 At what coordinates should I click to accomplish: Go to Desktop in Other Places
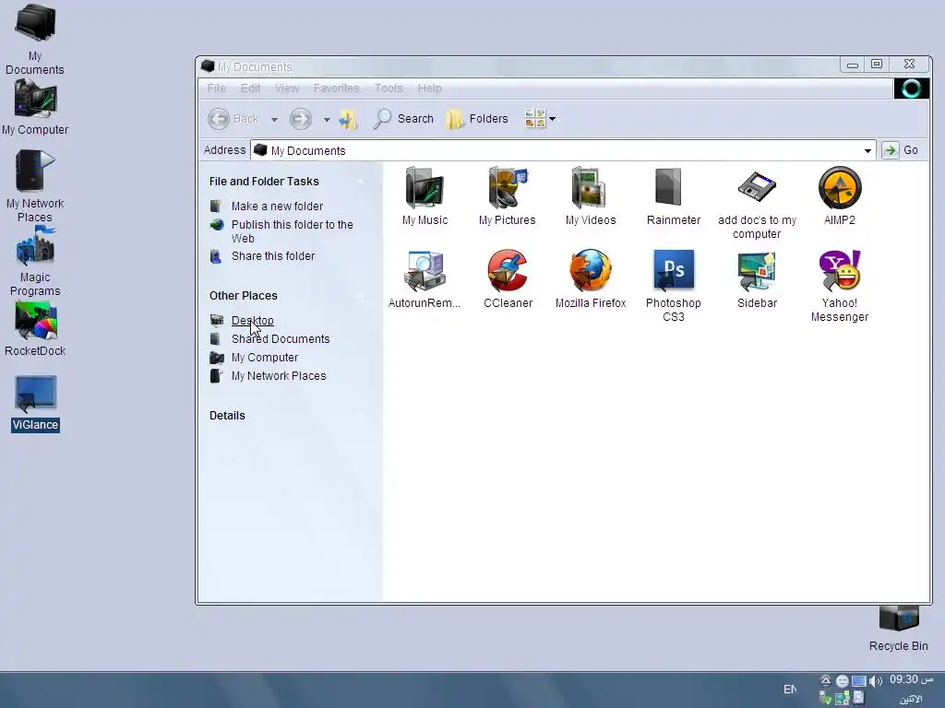click(x=253, y=320)
